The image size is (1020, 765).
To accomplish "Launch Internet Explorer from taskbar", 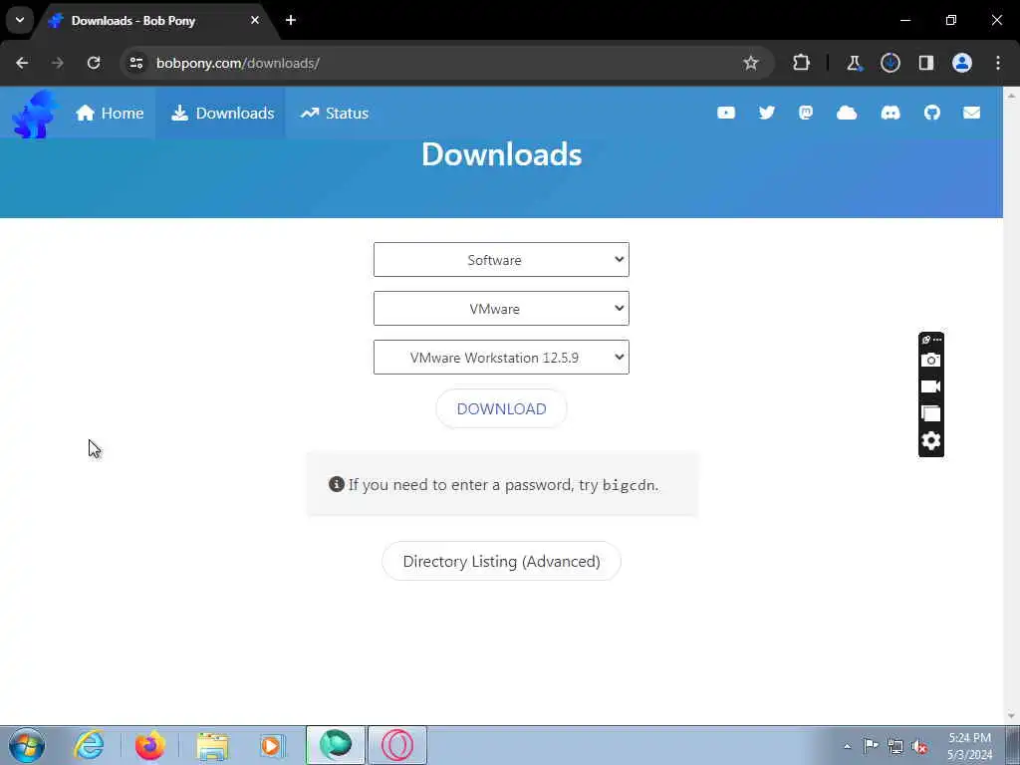I will tap(89, 745).
